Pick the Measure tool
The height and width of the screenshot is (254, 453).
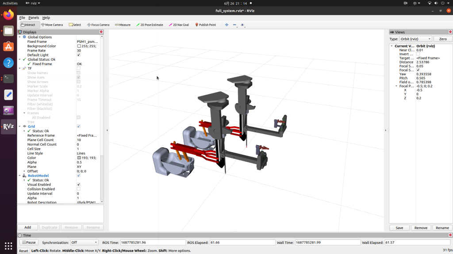tap(123, 25)
